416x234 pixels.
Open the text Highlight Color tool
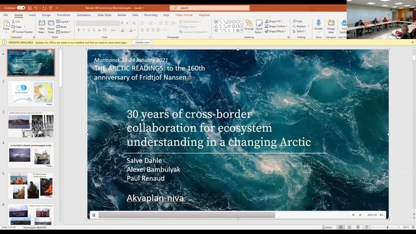click(123, 31)
